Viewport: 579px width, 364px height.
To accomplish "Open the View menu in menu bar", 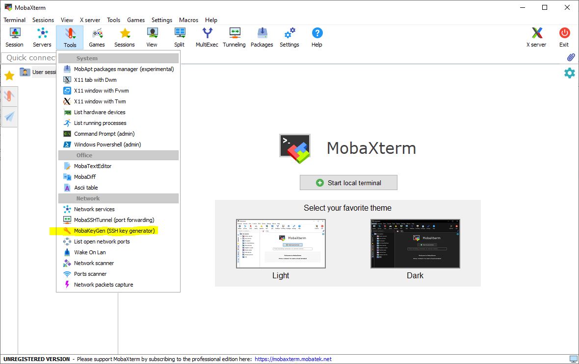I will 67,20.
